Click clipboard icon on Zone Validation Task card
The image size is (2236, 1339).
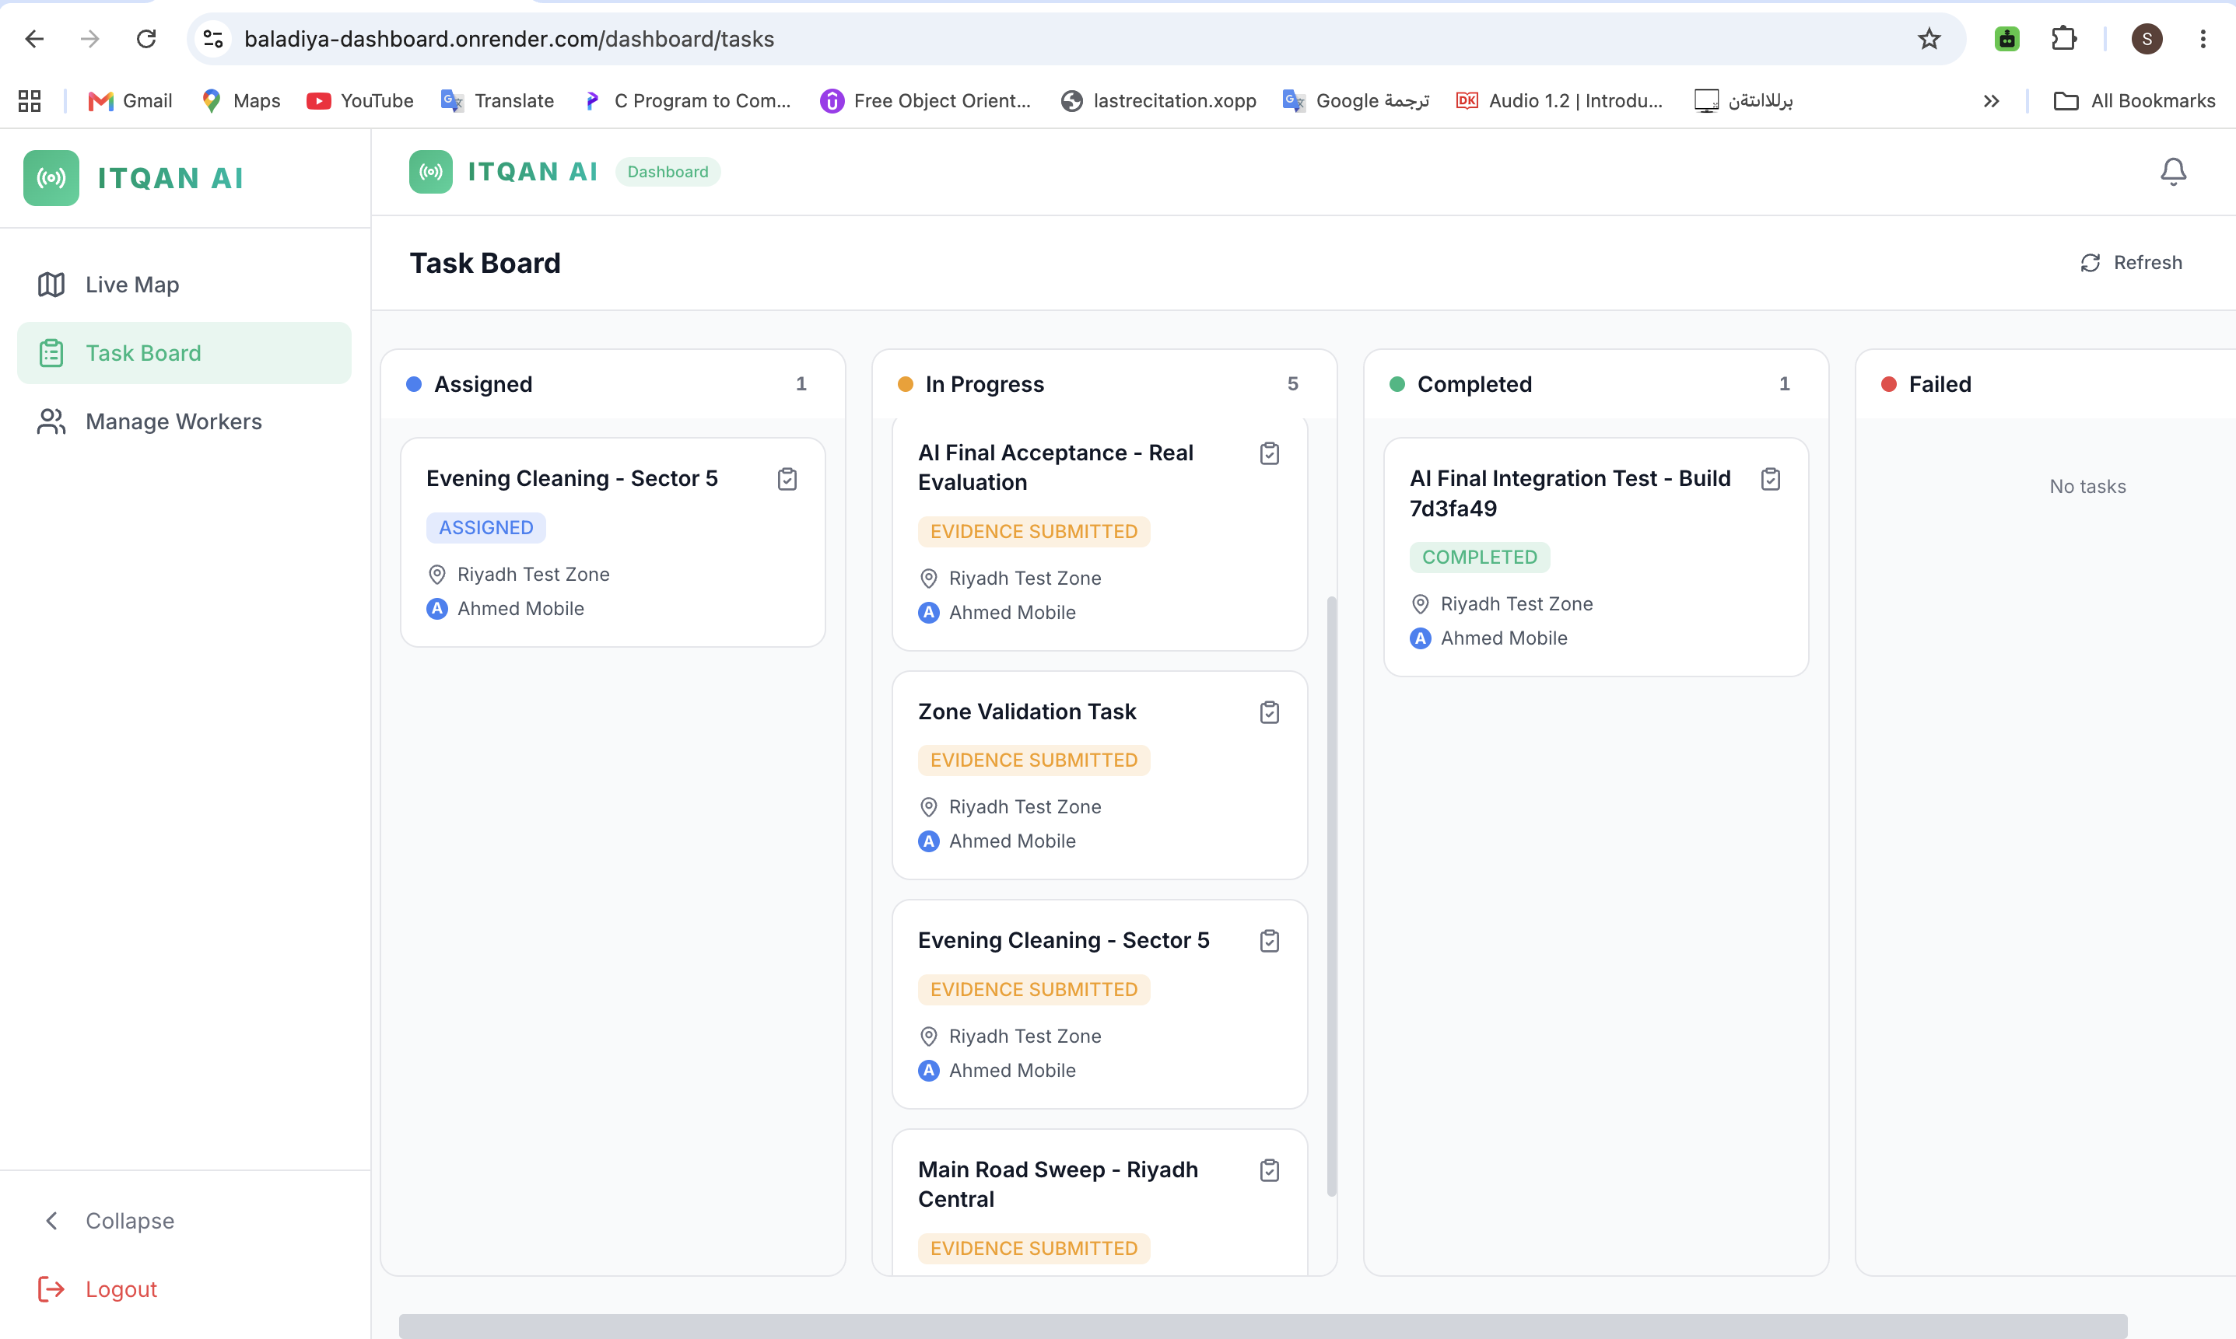1269,712
